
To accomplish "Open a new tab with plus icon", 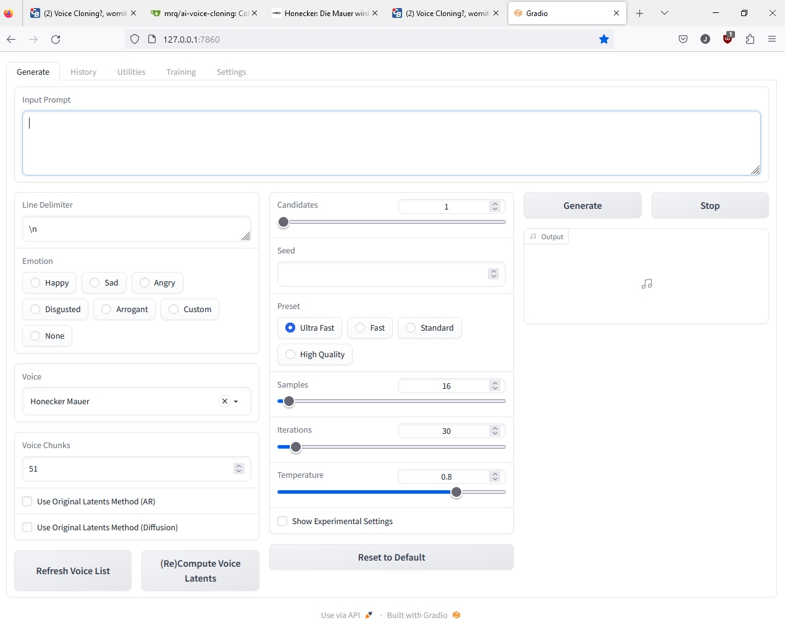I will tap(640, 13).
